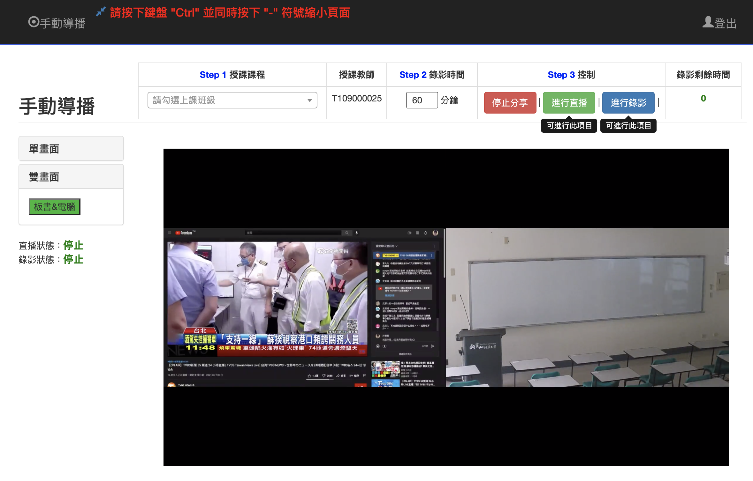Click the 錄影剩餘時間 value 0
Viewport: 753px width, 481px height.
tap(703, 98)
